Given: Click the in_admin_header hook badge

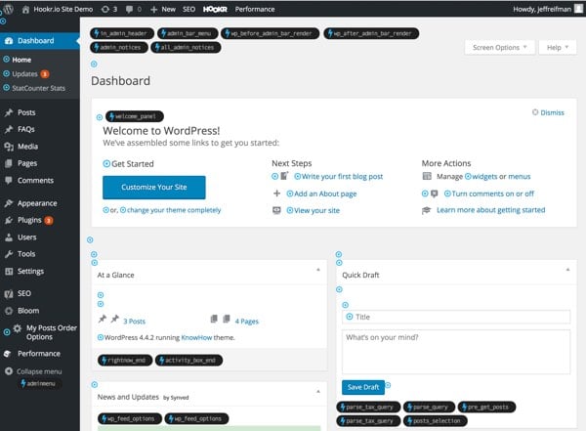Looking at the screenshot, I should [122, 33].
